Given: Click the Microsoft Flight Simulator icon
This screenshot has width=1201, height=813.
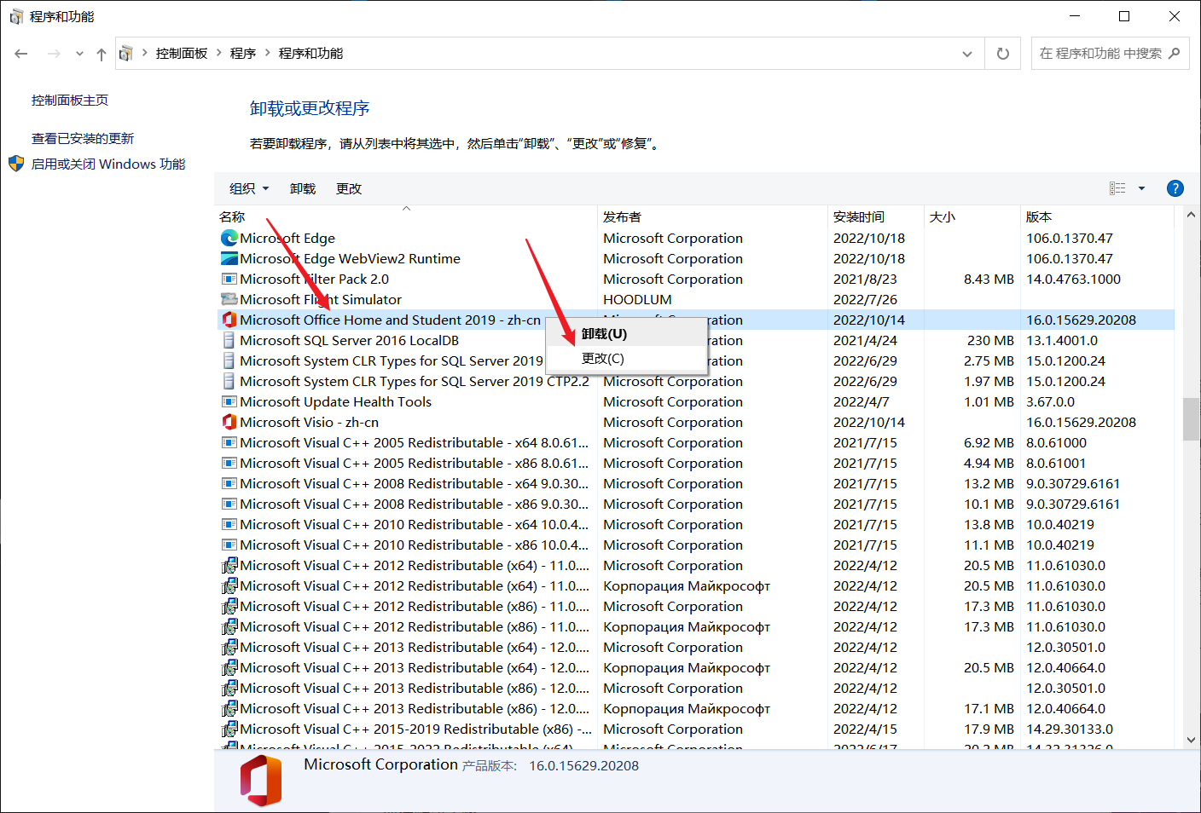Looking at the screenshot, I should pos(229,300).
